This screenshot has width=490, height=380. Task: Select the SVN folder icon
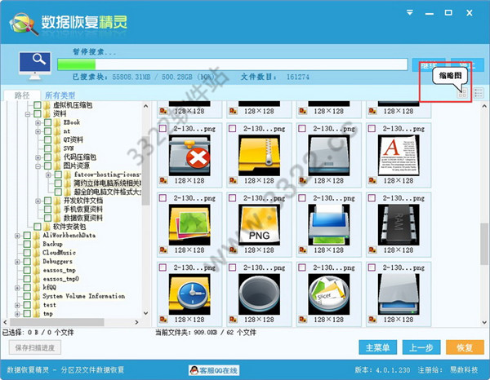(57, 148)
